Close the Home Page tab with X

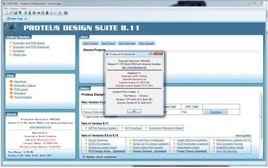(26, 19)
